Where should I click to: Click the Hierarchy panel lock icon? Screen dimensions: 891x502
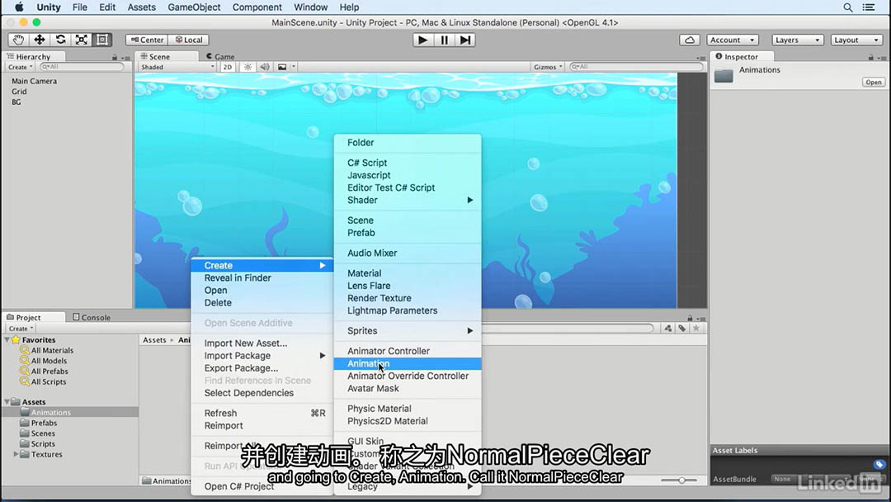pyautogui.click(x=115, y=58)
